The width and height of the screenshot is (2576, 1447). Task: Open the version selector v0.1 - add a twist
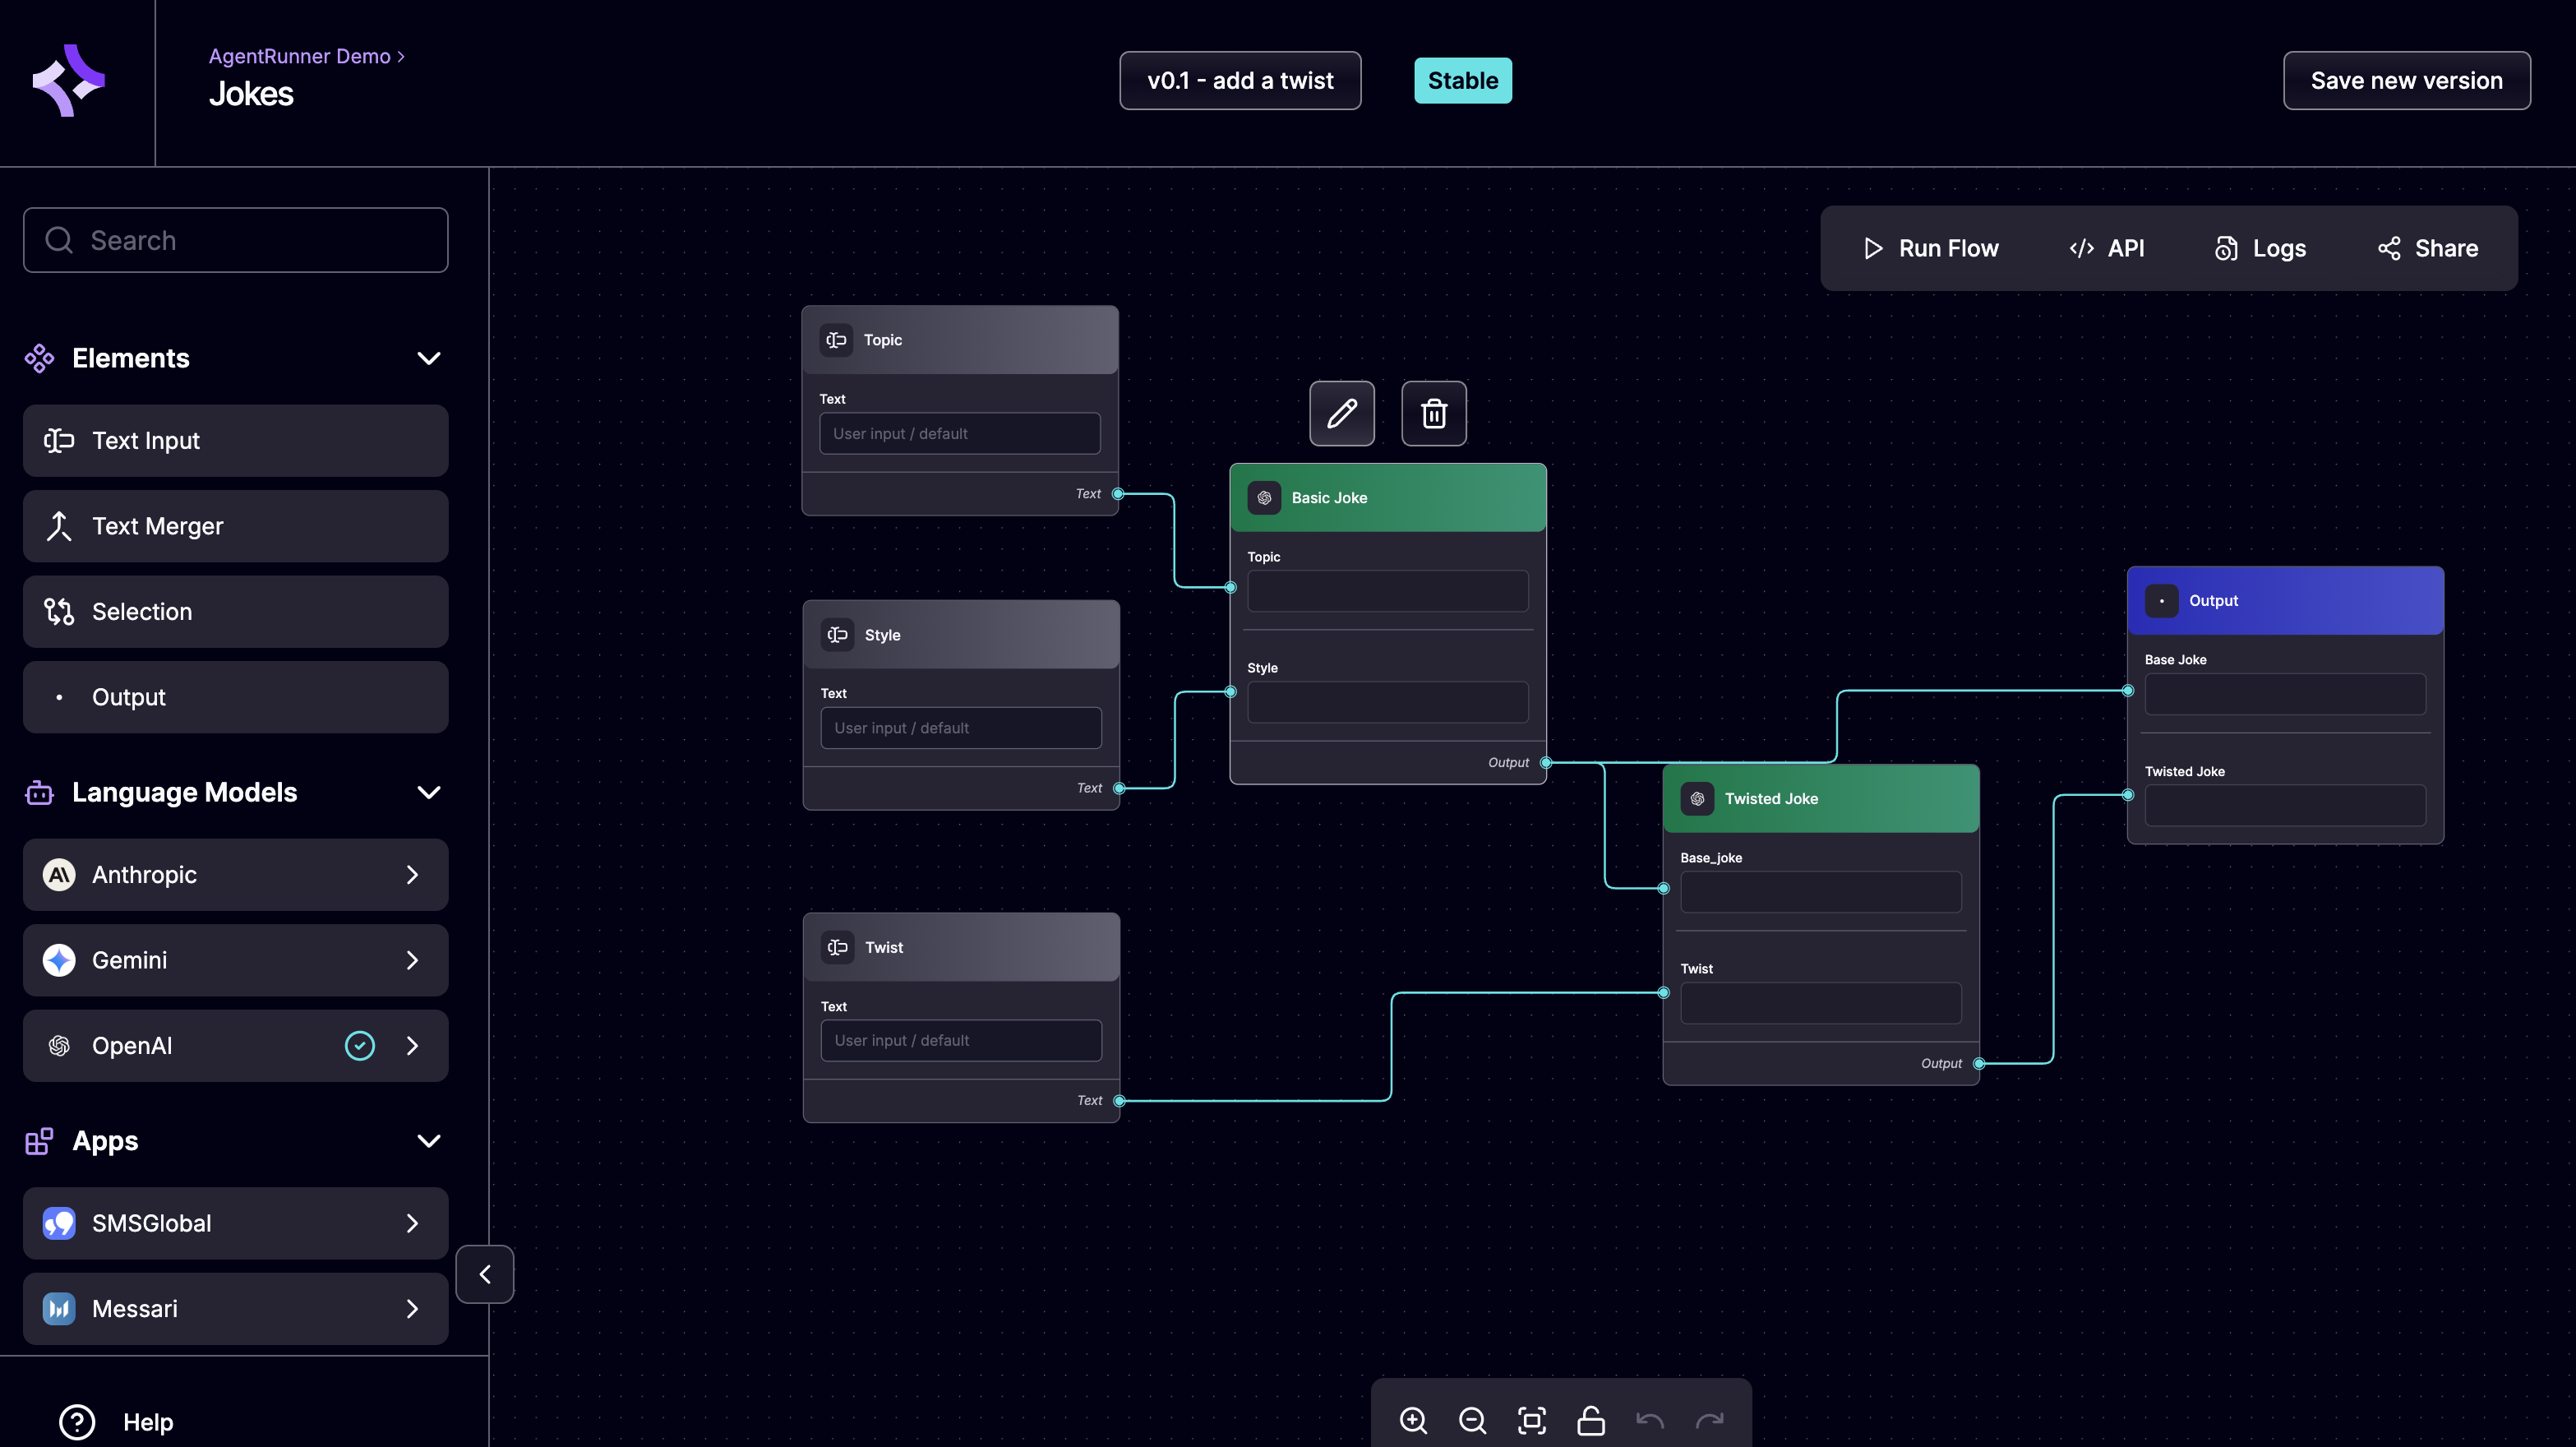[x=1240, y=81]
